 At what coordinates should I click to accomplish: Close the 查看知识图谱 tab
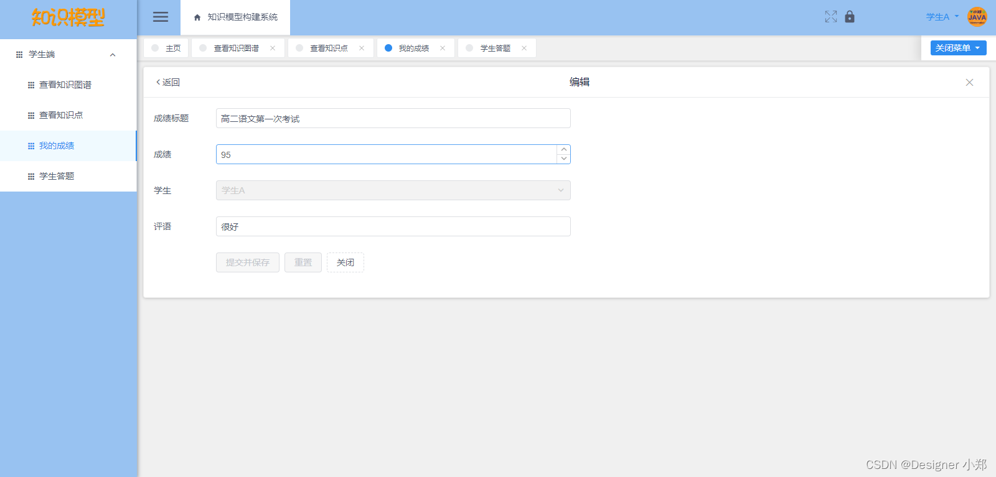[273, 48]
